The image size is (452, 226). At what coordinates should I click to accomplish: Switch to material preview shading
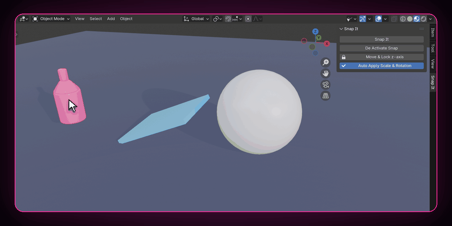417,19
